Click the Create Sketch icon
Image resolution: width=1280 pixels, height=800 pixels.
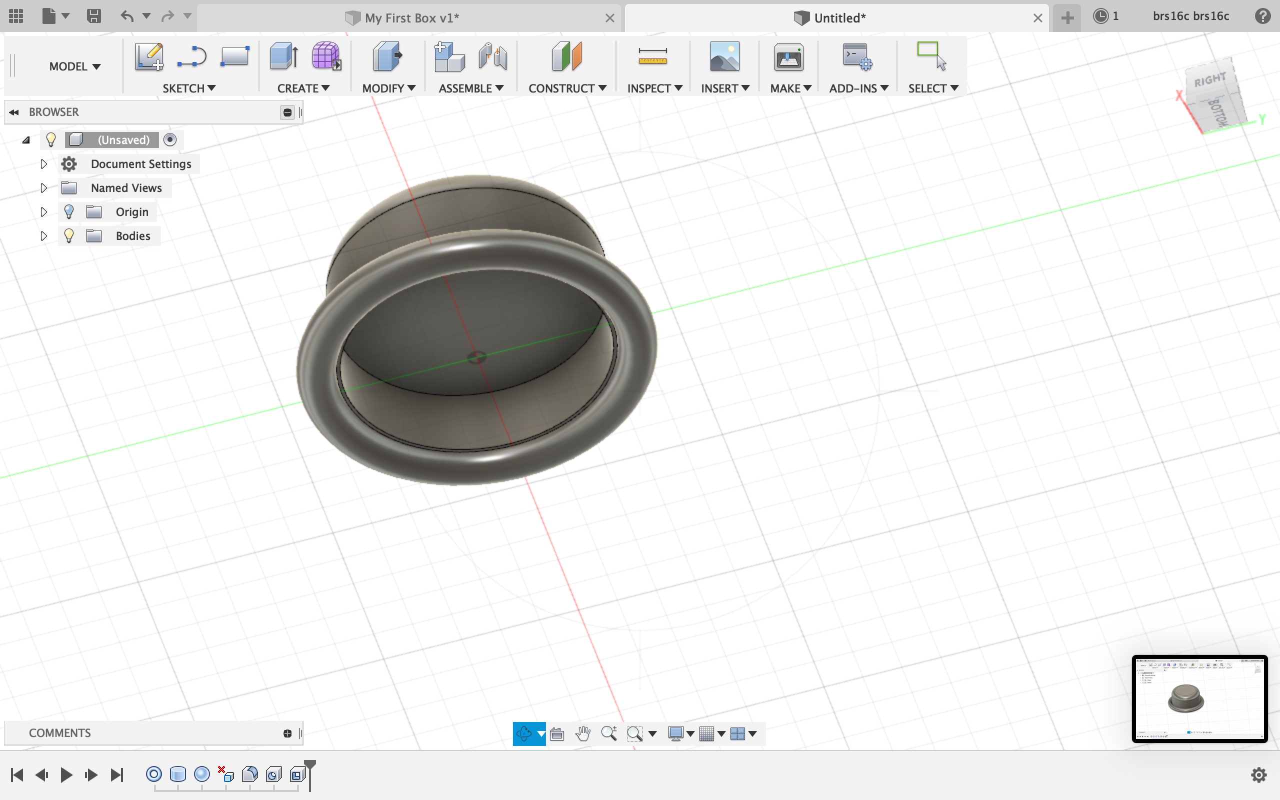tap(148, 56)
